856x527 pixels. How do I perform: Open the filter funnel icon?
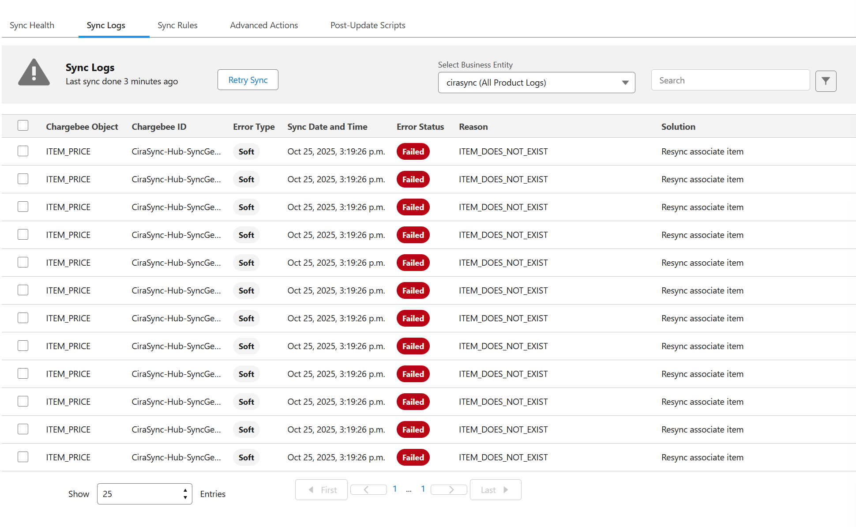826,81
